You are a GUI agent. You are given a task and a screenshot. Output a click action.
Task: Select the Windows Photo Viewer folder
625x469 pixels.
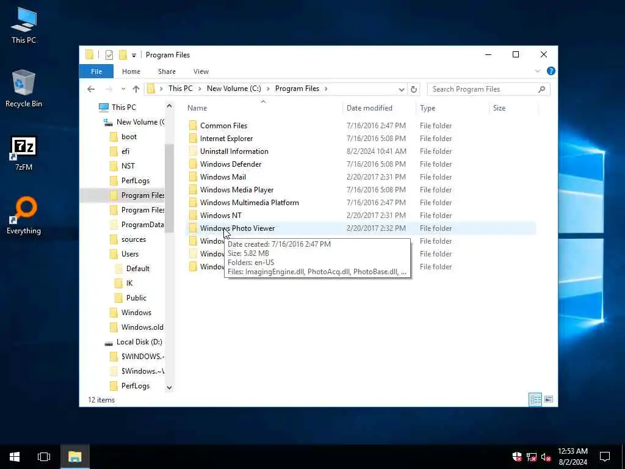click(237, 228)
